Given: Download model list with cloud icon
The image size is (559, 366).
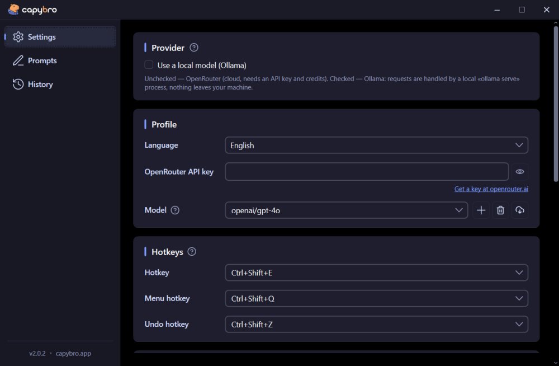Looking at the screenshot, I should click(x=520, y=210).
